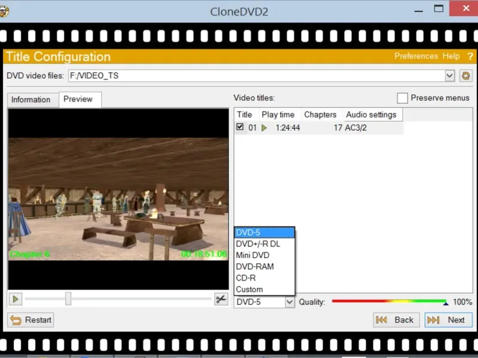Open the Help link in the header
The width and height of the screenshot is (478, 358).
pos(451,56)
